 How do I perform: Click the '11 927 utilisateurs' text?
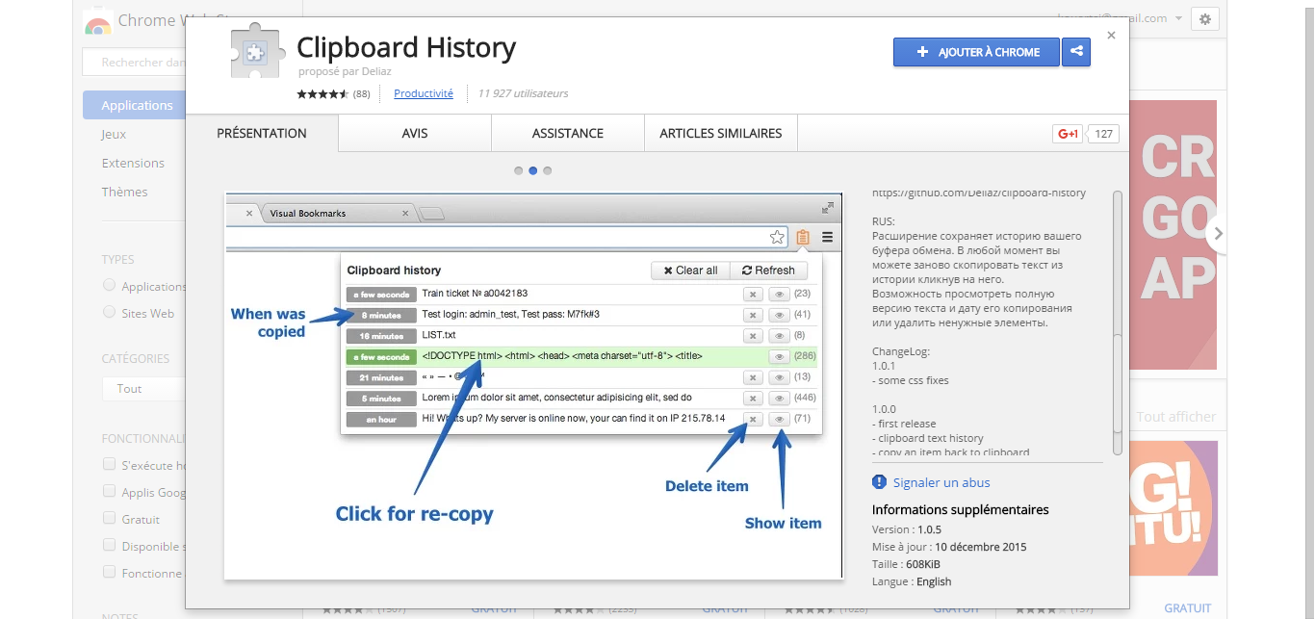pyautogui.click(x=524, y=94)
